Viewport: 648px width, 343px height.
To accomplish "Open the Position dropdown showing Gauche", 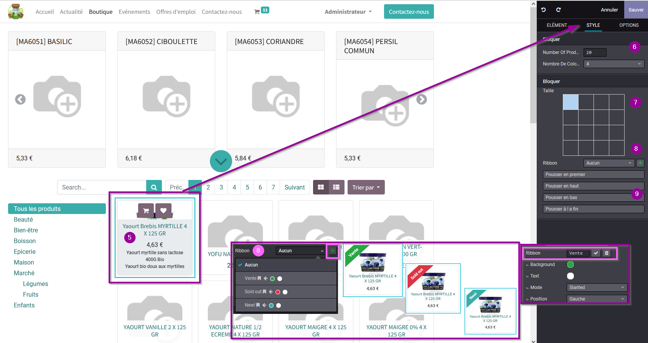I will pos(597,299).
